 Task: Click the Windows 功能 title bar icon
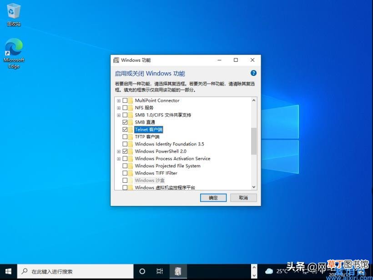tap(116, 60)
